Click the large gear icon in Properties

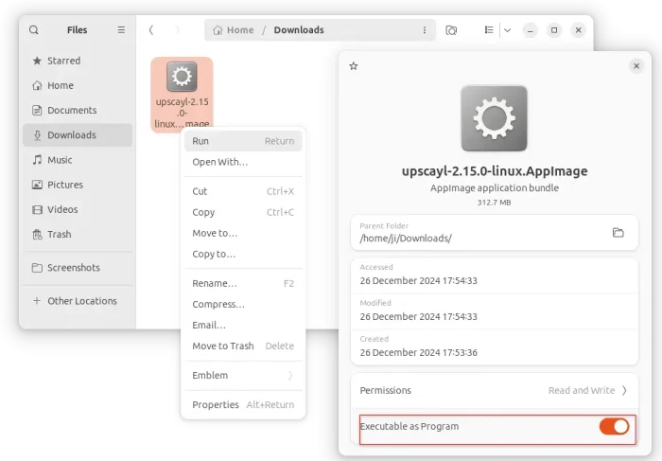(x=494, y=118)
